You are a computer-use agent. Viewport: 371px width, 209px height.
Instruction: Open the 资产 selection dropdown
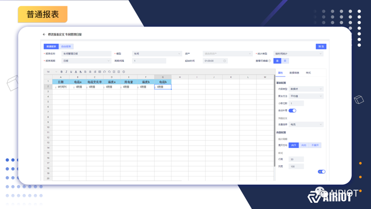(228, 54)
